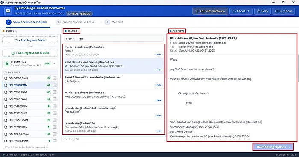This screenshot has width=299, height=157.
Task: Open the Nieuwe invitatie jubileumreünie email
Action: click(114, 127)
